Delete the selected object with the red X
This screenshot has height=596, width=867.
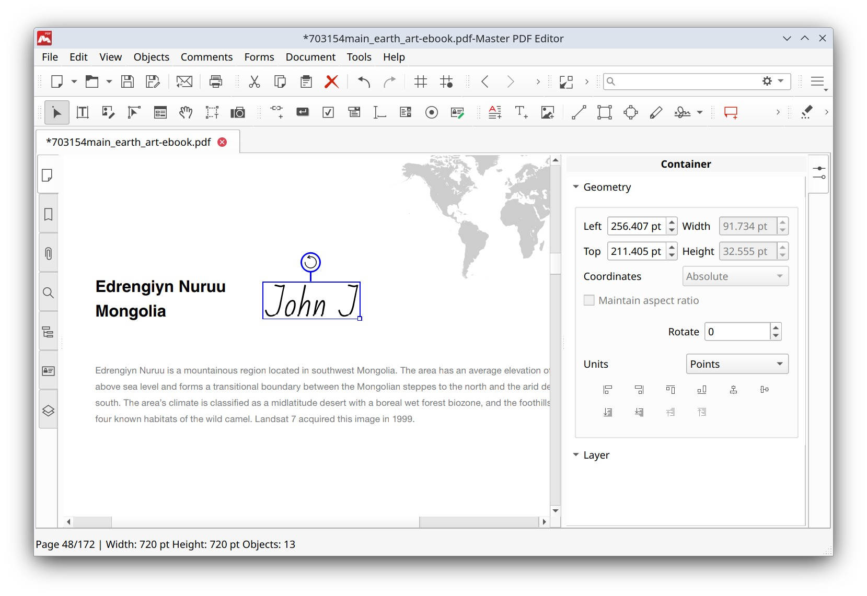(x=331, y=81)
